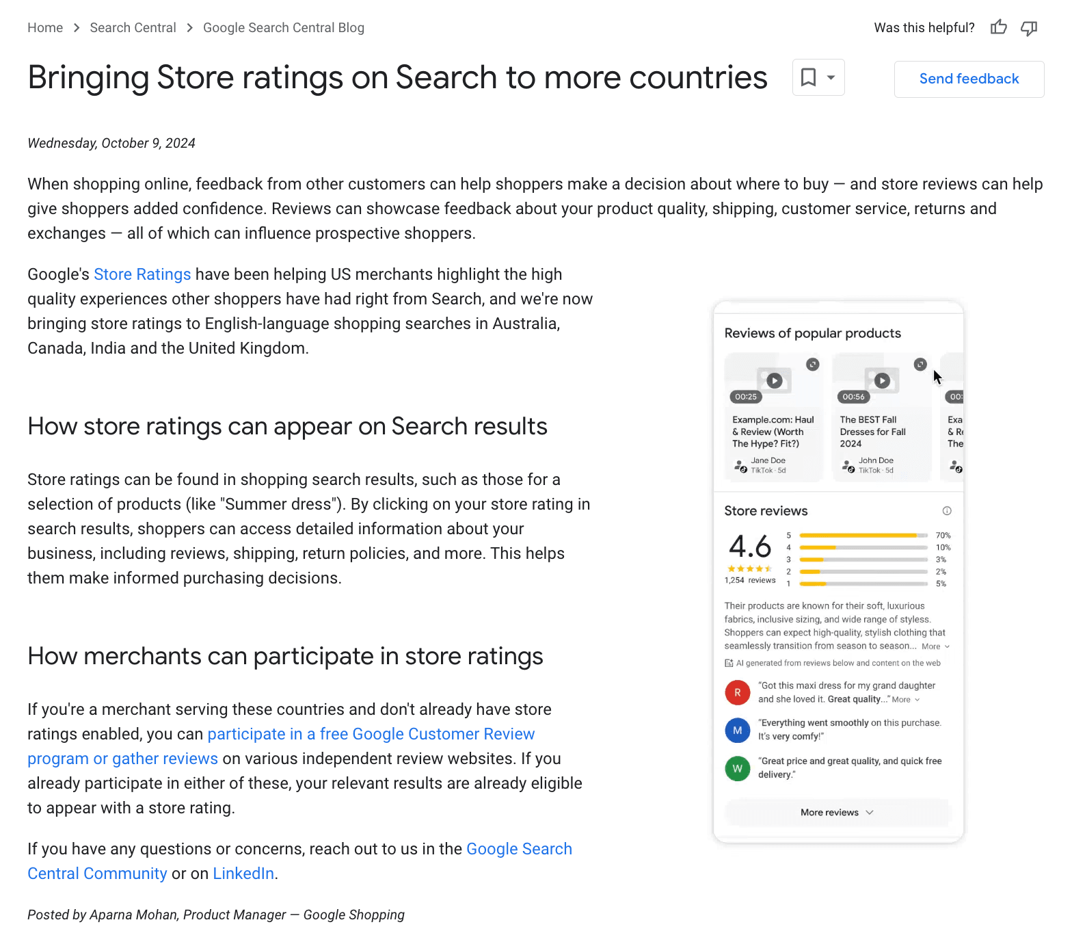Viewport: 1072px width, 944px height.
Task: Click the bookmark save icon
Action: [809, 77]
